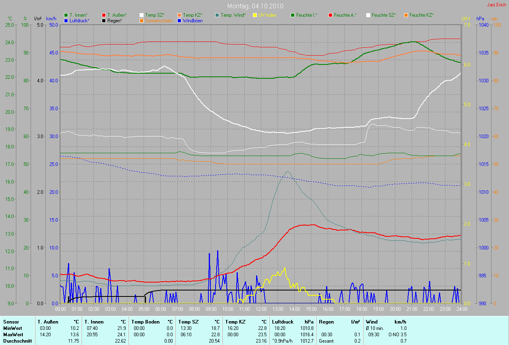Screen dimensions: 509x345
Task: Select the black Regen legend marker
Action: [104, 20]
